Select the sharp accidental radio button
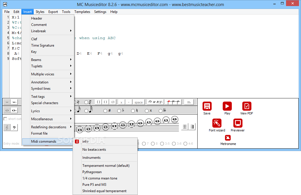 (105, 111)
